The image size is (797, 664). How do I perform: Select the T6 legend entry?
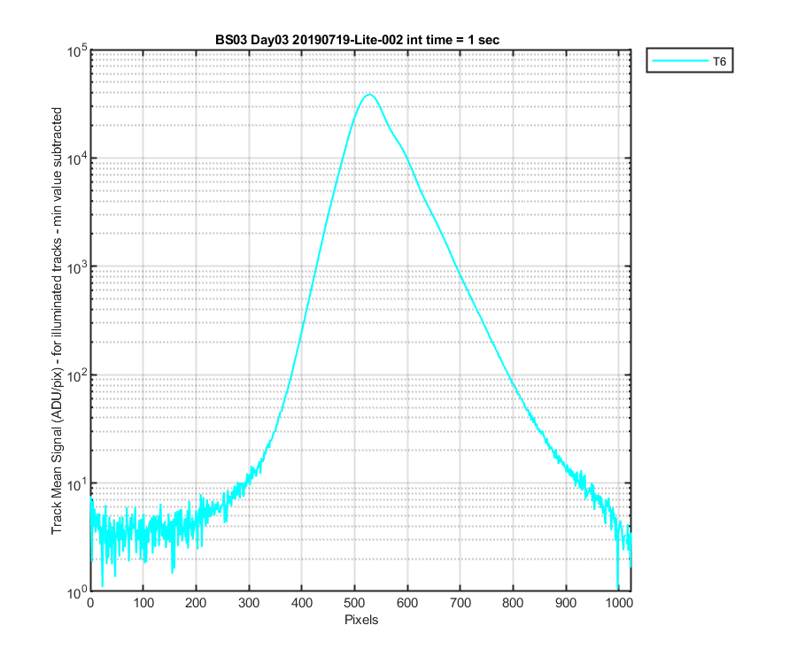click(690, 61)
